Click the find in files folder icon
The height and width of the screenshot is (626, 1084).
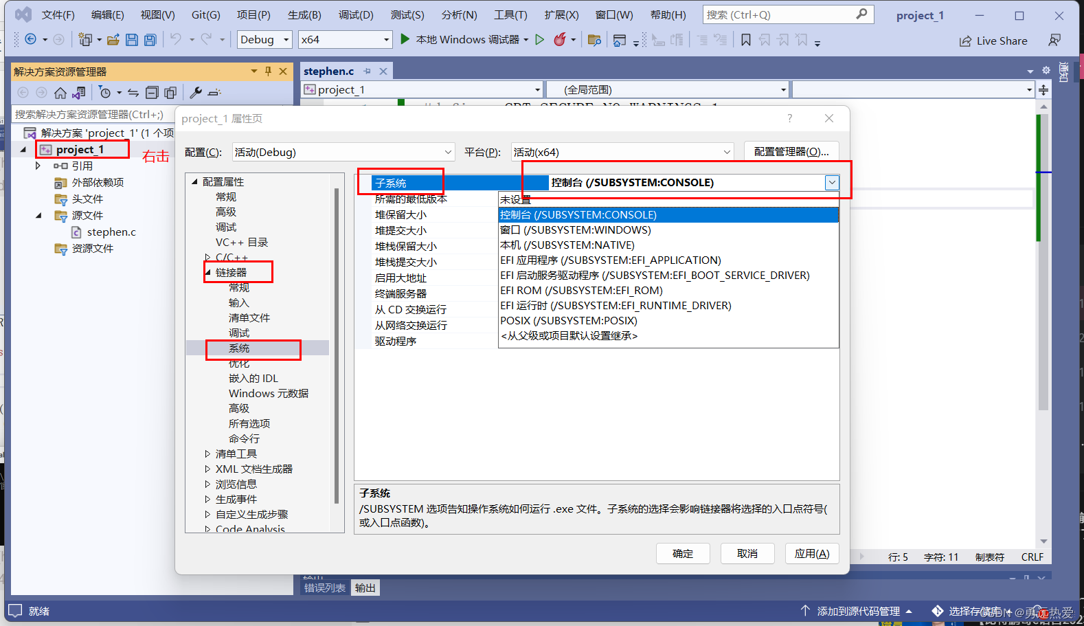tap(595, 40)
